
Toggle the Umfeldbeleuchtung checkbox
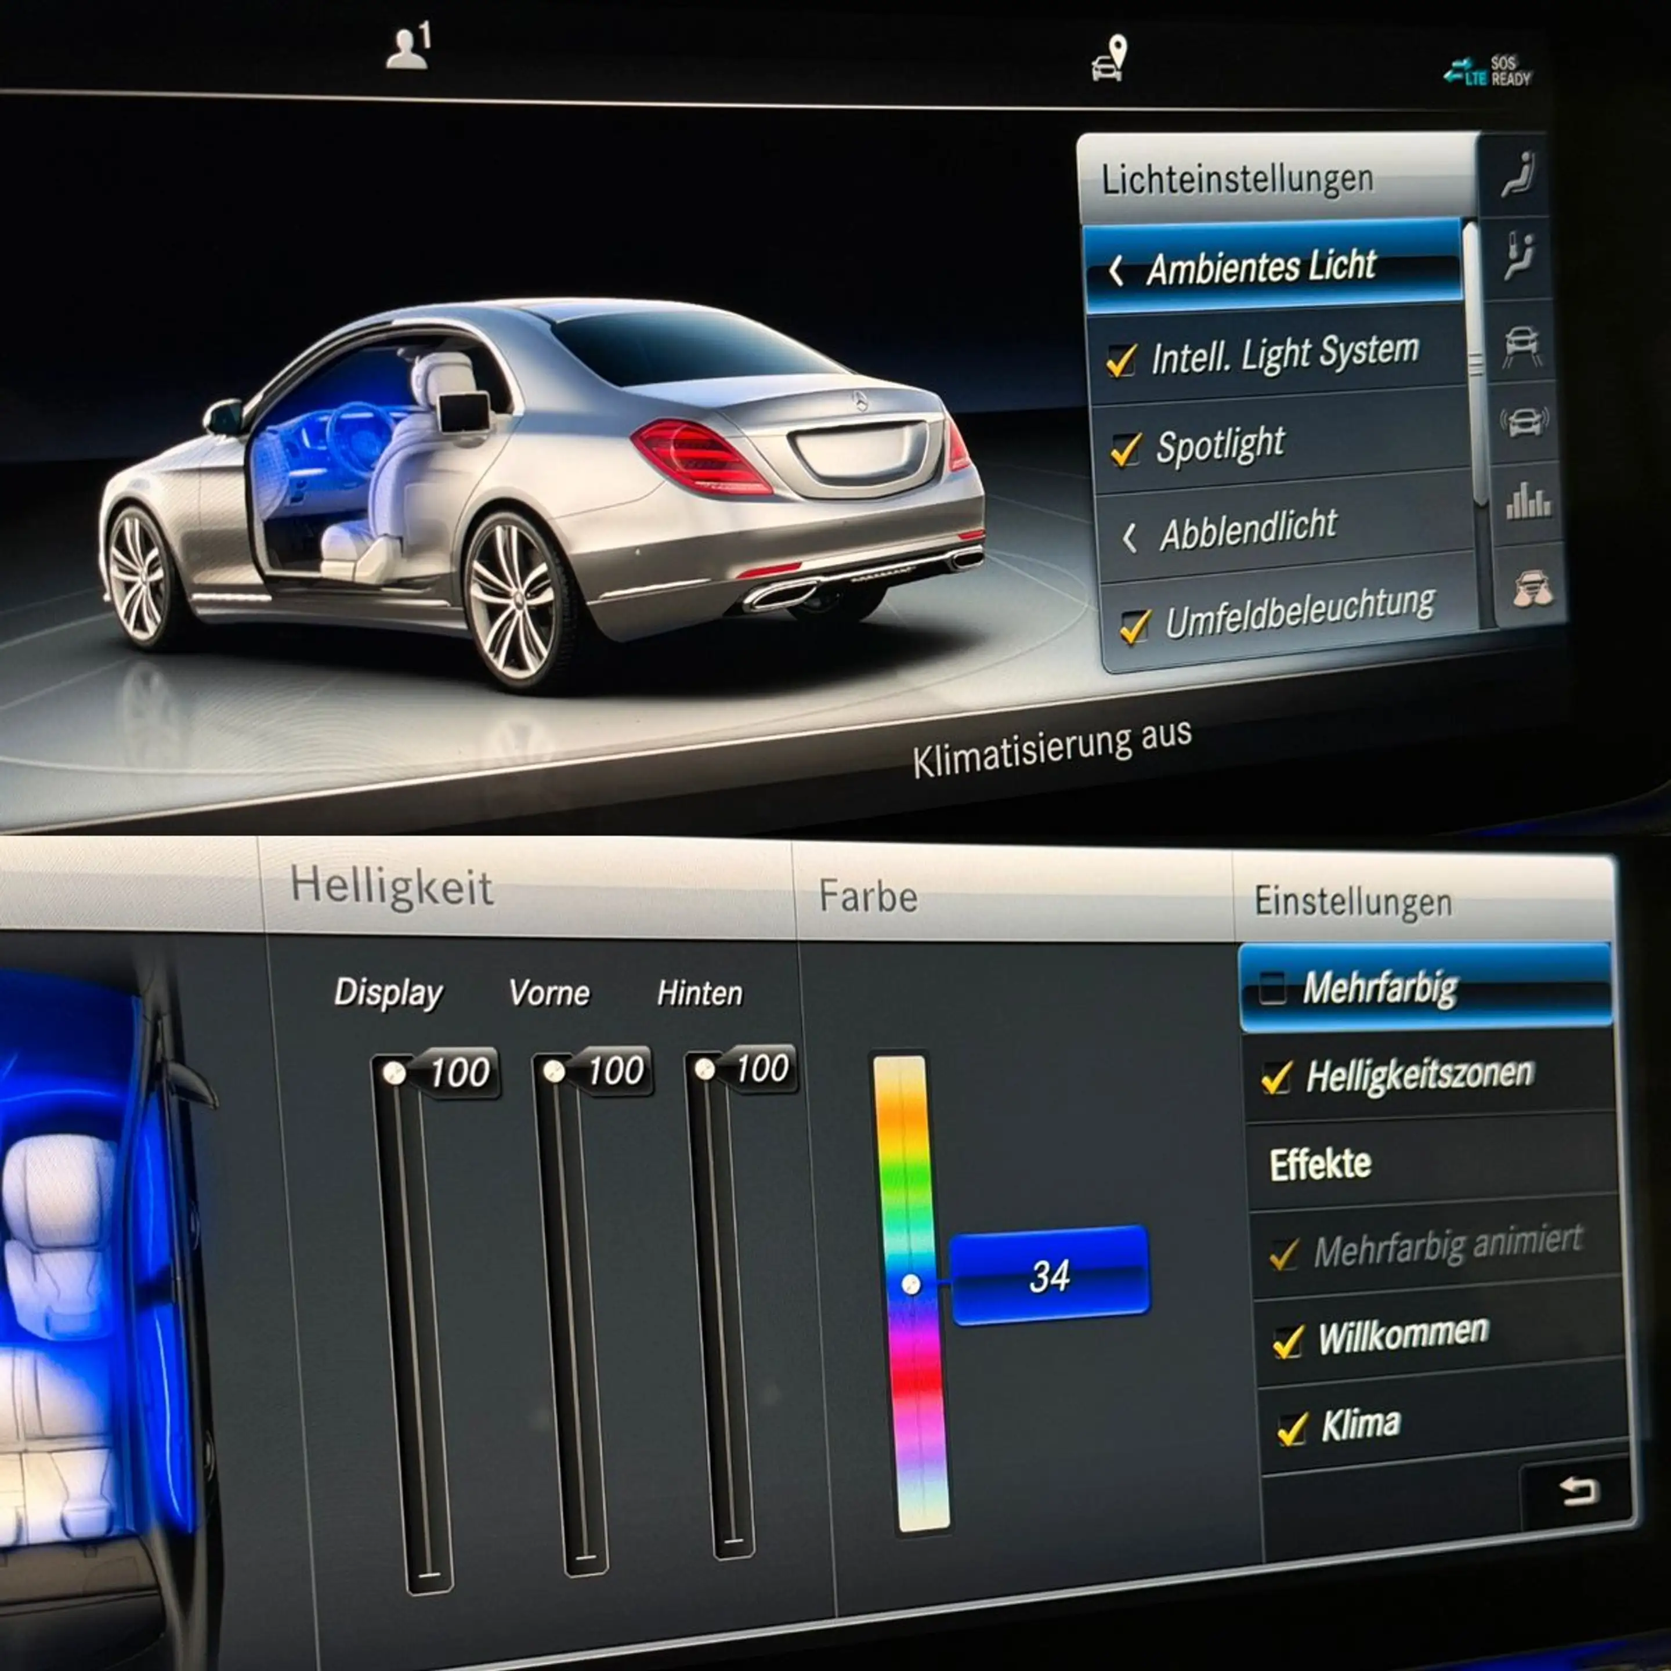1135,626
